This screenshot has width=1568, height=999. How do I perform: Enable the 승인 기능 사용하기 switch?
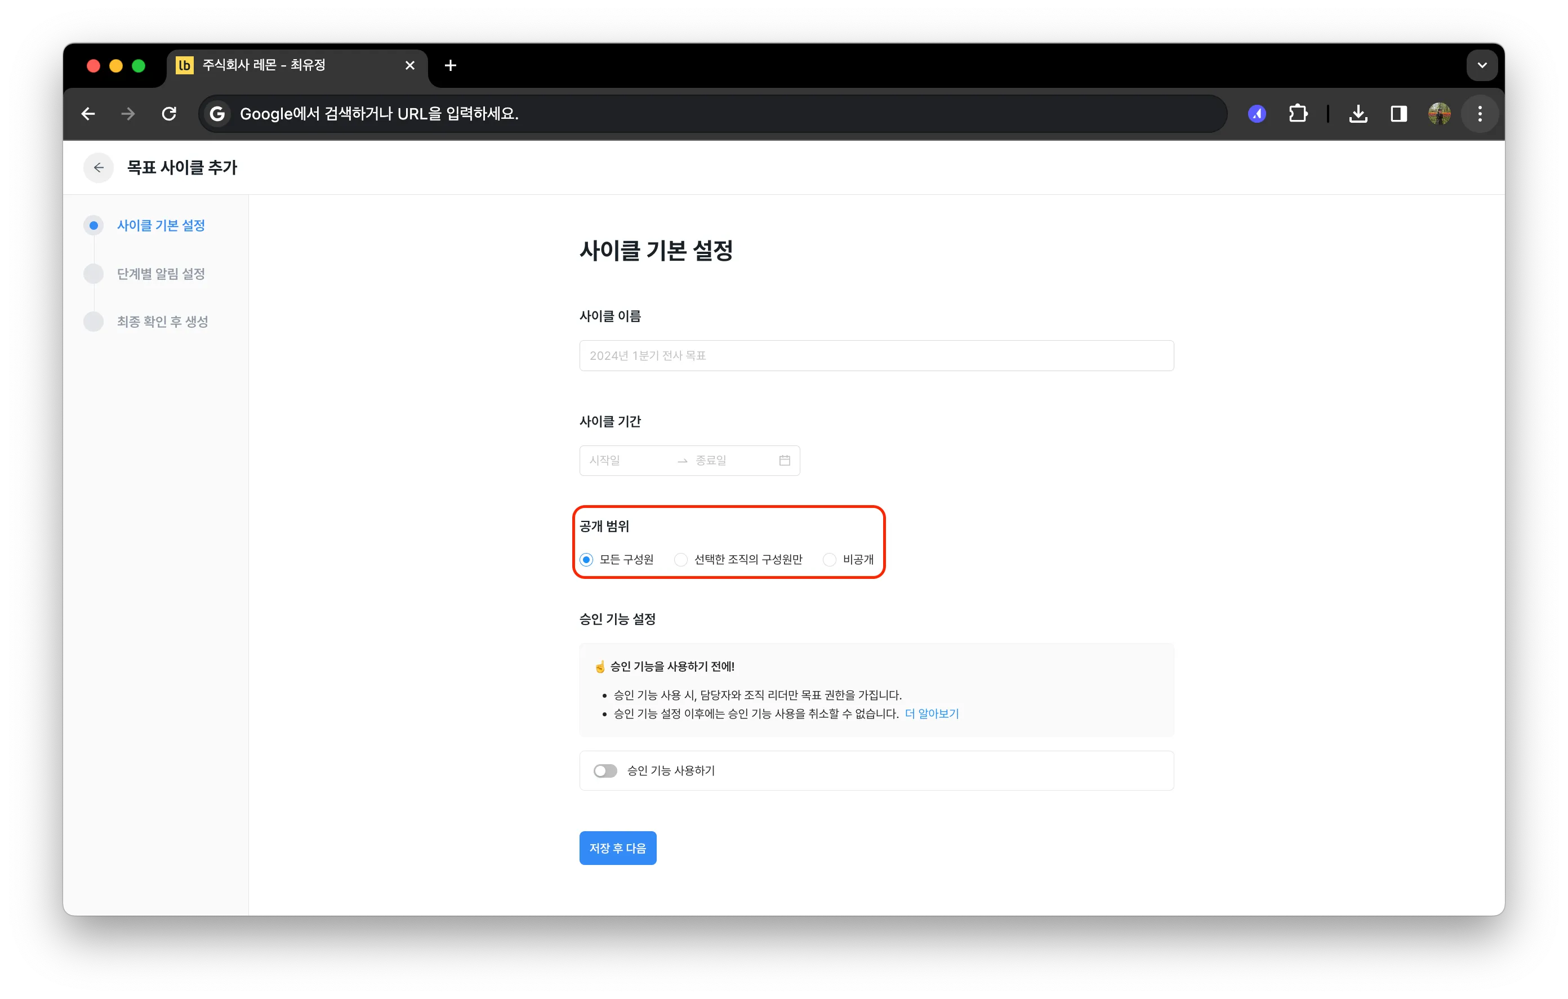pos(605,770)
